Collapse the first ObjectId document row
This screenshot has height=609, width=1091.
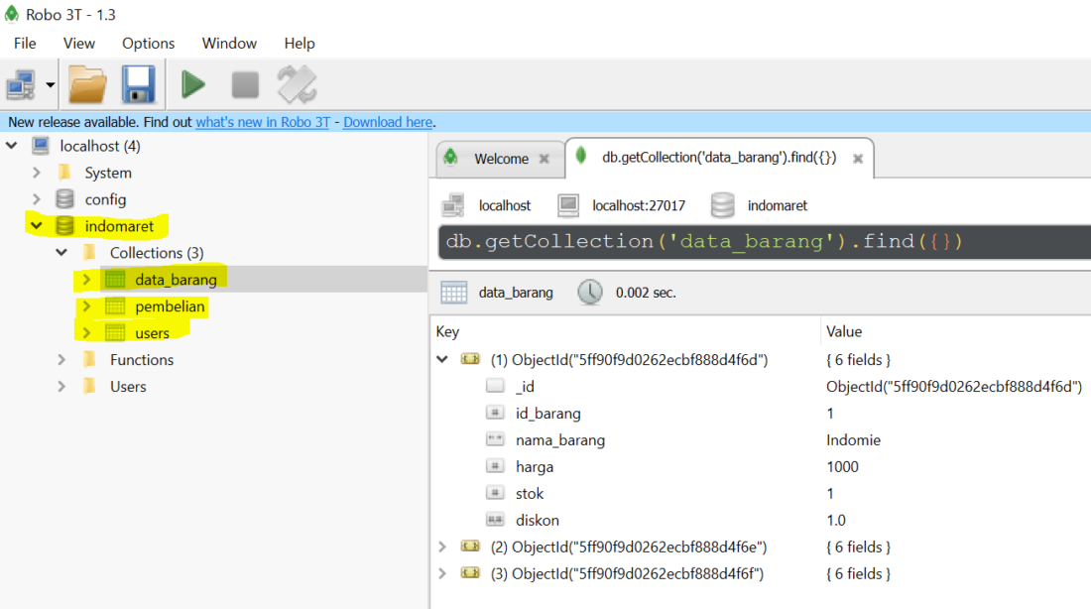click(x=442, y=359)
